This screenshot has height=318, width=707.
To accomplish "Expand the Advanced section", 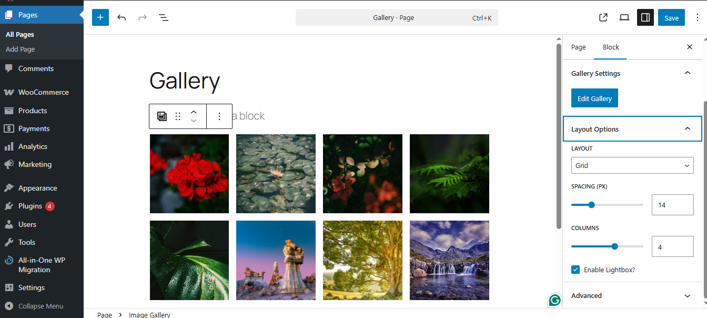I will (x=632, y=295).
